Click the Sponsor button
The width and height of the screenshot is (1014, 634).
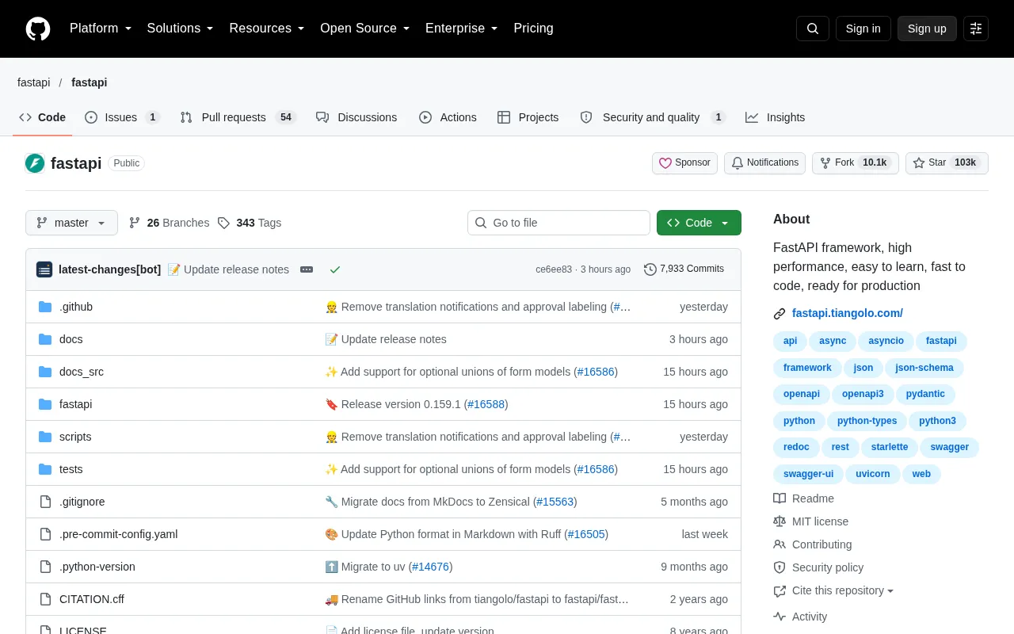point(684,162)
